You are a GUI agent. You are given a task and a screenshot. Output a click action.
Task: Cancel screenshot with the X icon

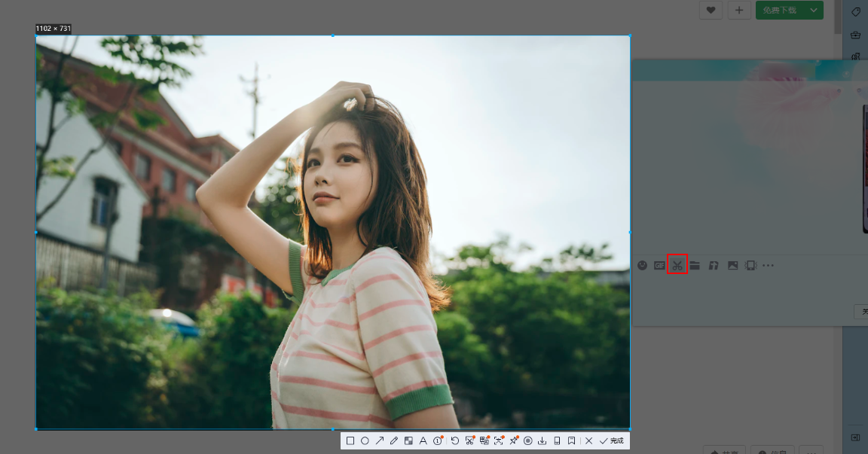589,440
